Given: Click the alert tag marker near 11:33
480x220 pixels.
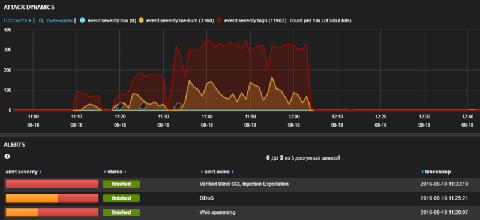Looking at the screenshot, I should (x=178, y=106).
